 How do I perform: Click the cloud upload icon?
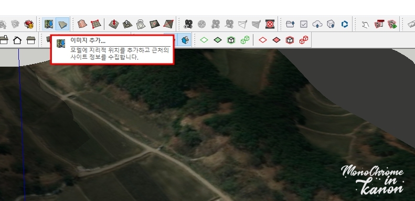[317, 24]
